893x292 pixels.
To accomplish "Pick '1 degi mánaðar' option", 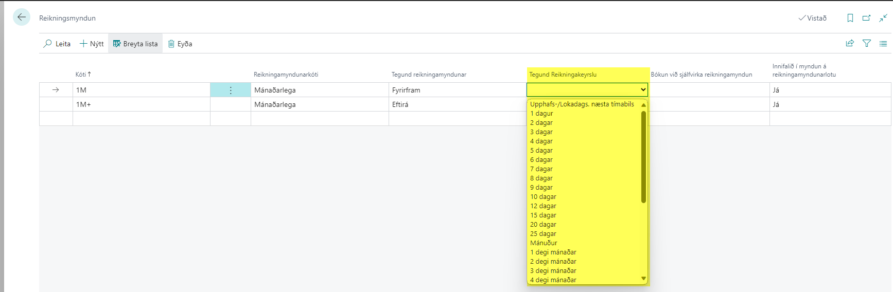I will [553, 252].
